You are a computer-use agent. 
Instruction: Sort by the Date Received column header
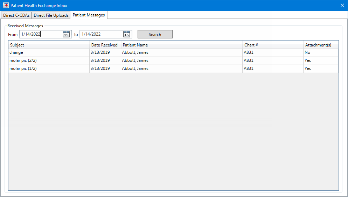105,45
